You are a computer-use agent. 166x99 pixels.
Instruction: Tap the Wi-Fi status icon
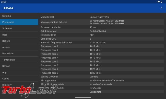pos(159,2)
